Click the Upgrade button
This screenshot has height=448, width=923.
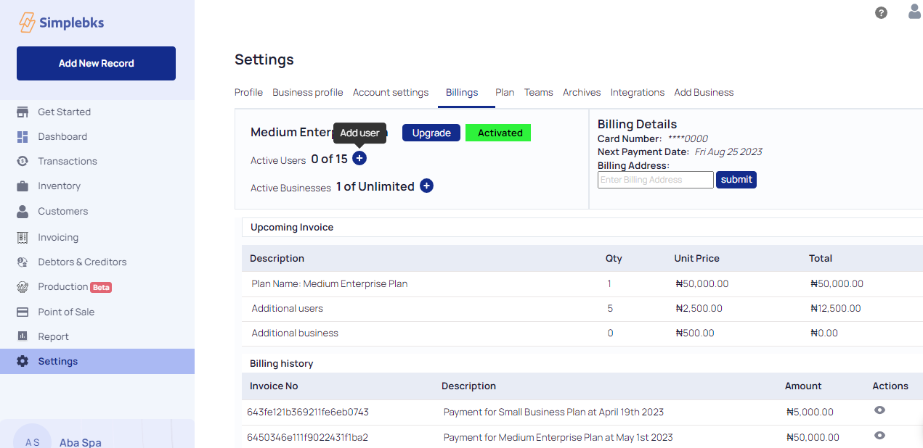pyautogui.click(x=431, y=133)
